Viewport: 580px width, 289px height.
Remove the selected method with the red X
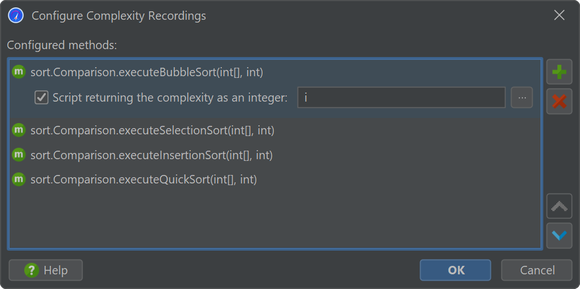559,101
